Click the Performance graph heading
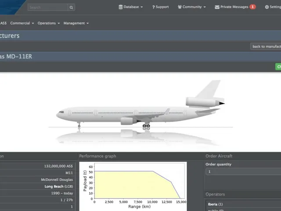 [x=97, y=156]
